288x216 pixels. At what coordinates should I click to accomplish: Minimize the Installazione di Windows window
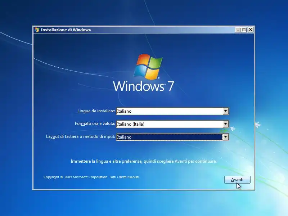pos(238,30)
